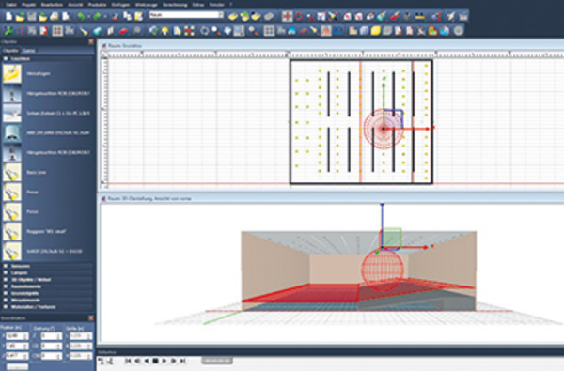Collapse the Leuchten section in the objects panel

coord(6,58)
